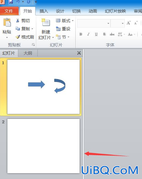Switch to the Transitions (切换) ribbon tab

76,11
